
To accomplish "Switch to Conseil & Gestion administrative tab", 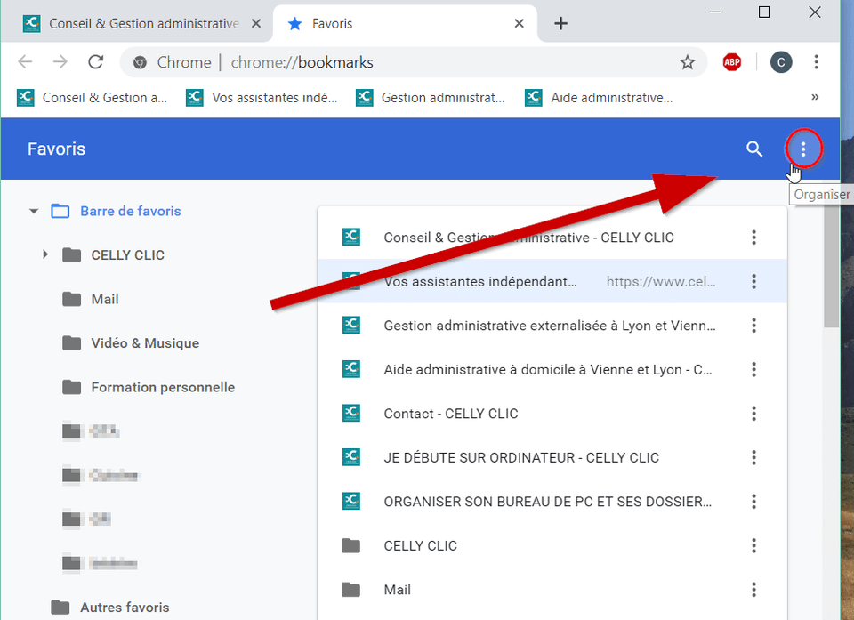I will (x=136, y=23).
